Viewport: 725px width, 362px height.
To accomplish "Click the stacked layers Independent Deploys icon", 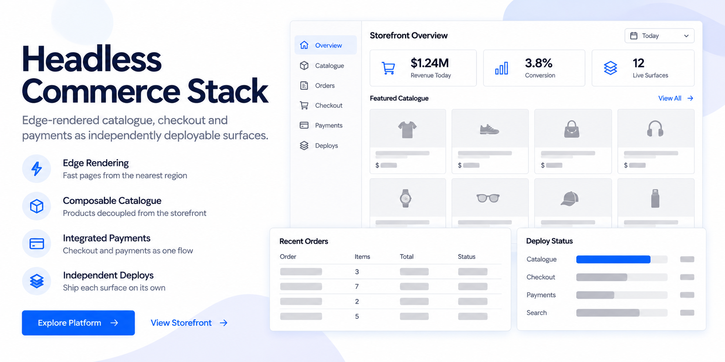I will tap(37, 281).
